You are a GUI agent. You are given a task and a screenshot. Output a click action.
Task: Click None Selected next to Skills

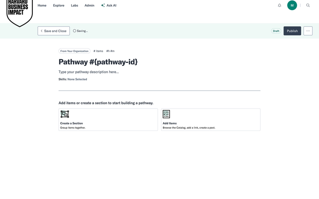(x=77, y=79)
